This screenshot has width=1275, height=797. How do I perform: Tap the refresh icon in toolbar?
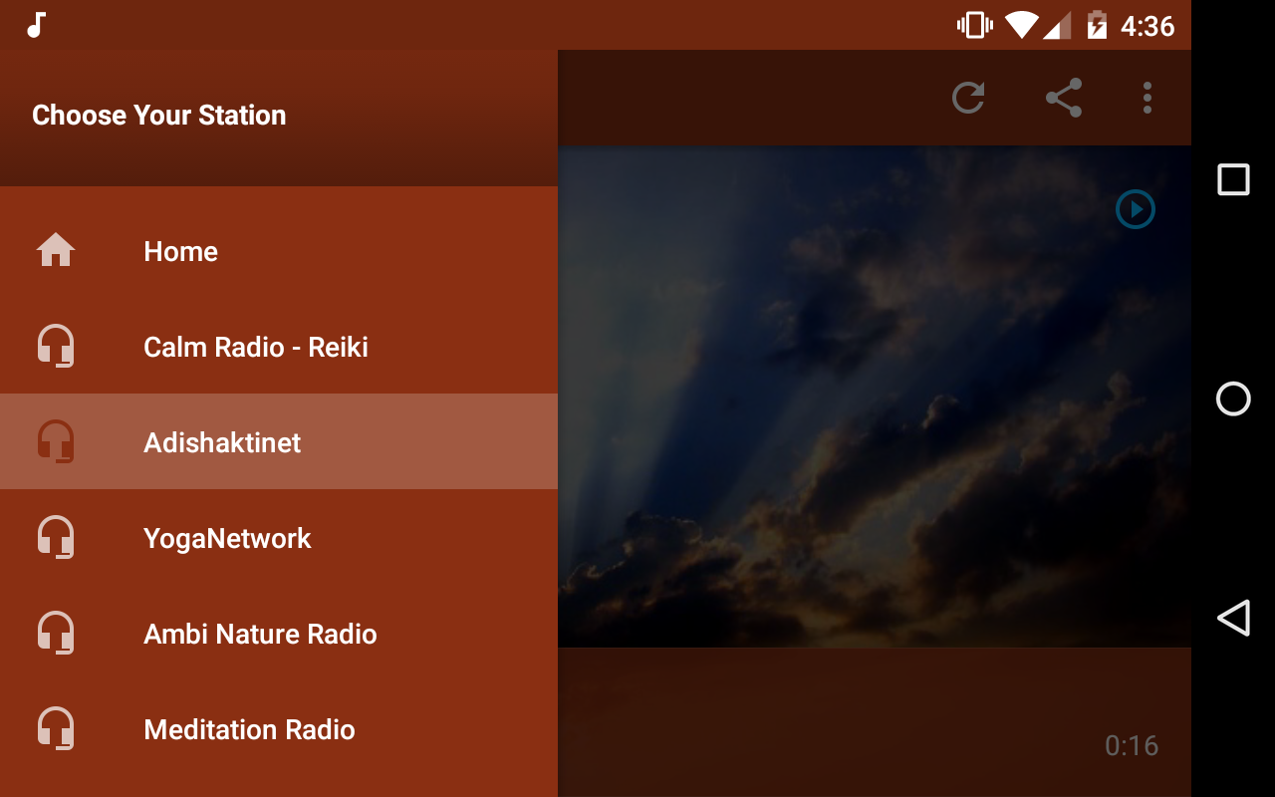coord(968,98)
